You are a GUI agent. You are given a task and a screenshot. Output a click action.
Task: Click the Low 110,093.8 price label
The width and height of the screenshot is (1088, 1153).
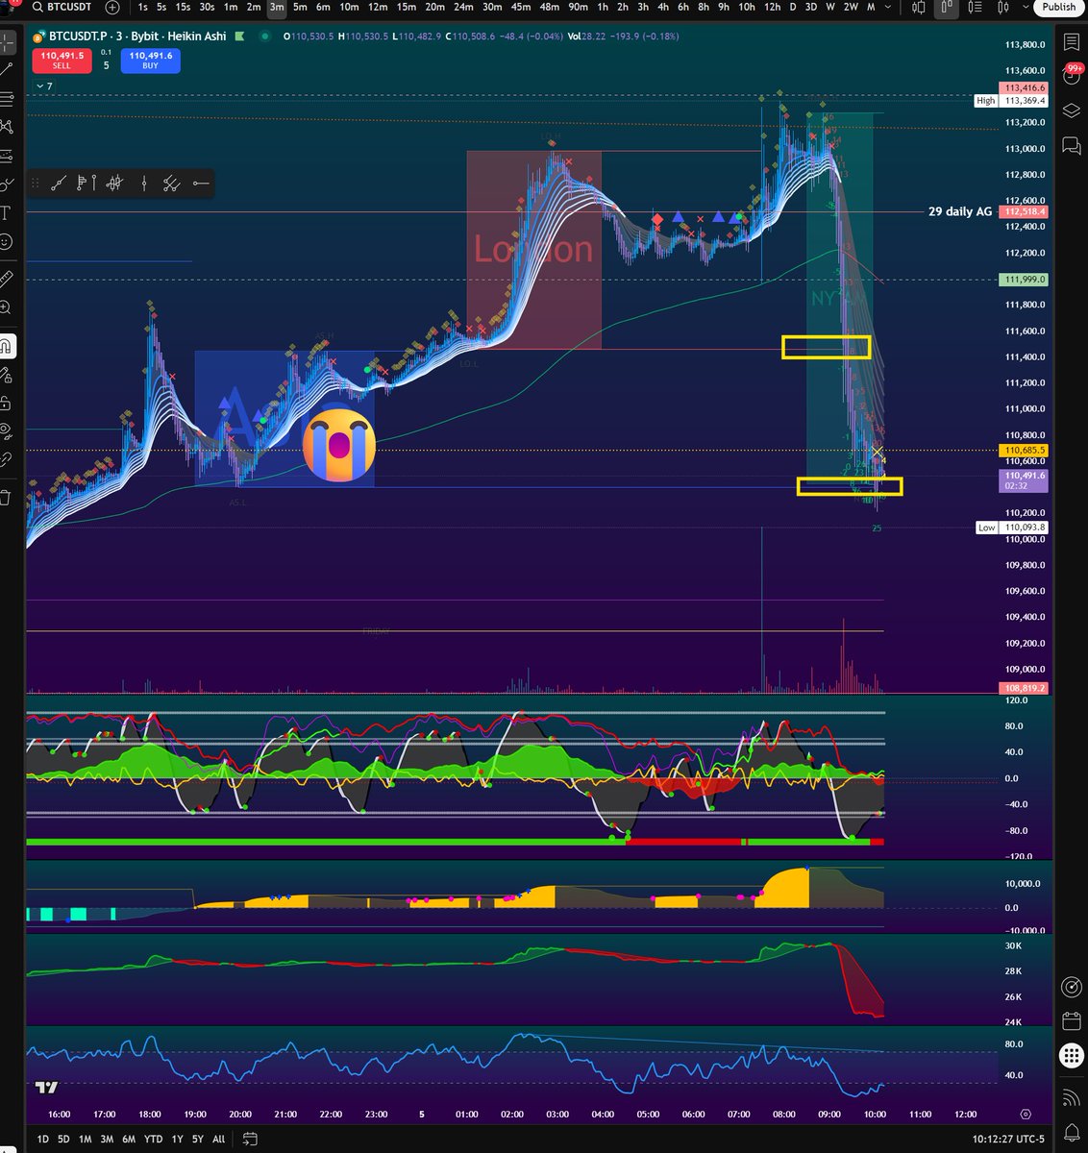point(1011,527)
